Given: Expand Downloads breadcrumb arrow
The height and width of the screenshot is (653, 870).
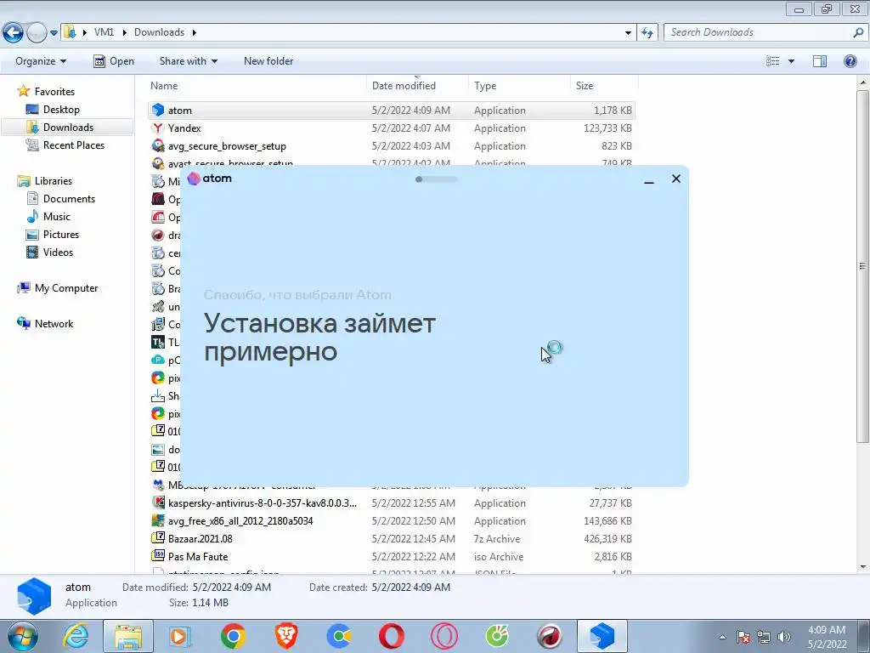Looking at the screenshot, I should 195,32.
